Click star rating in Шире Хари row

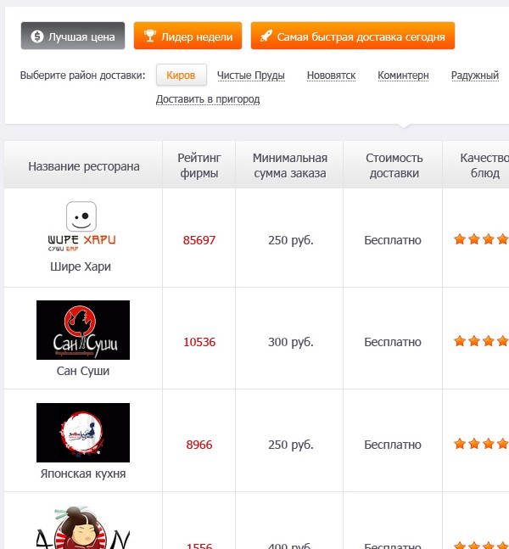coord(481,239)
